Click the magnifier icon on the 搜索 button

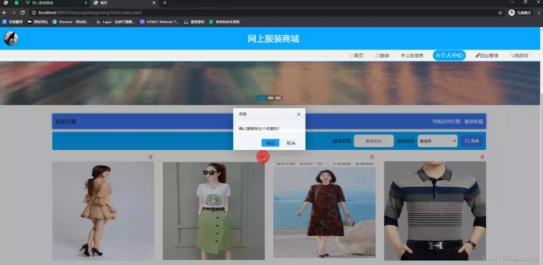click(468, 140)
